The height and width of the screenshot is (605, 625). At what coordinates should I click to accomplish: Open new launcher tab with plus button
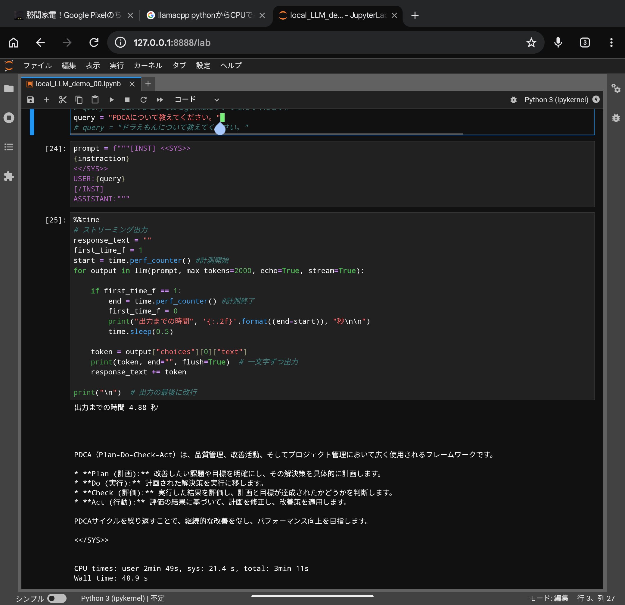(x=148, y=84)
